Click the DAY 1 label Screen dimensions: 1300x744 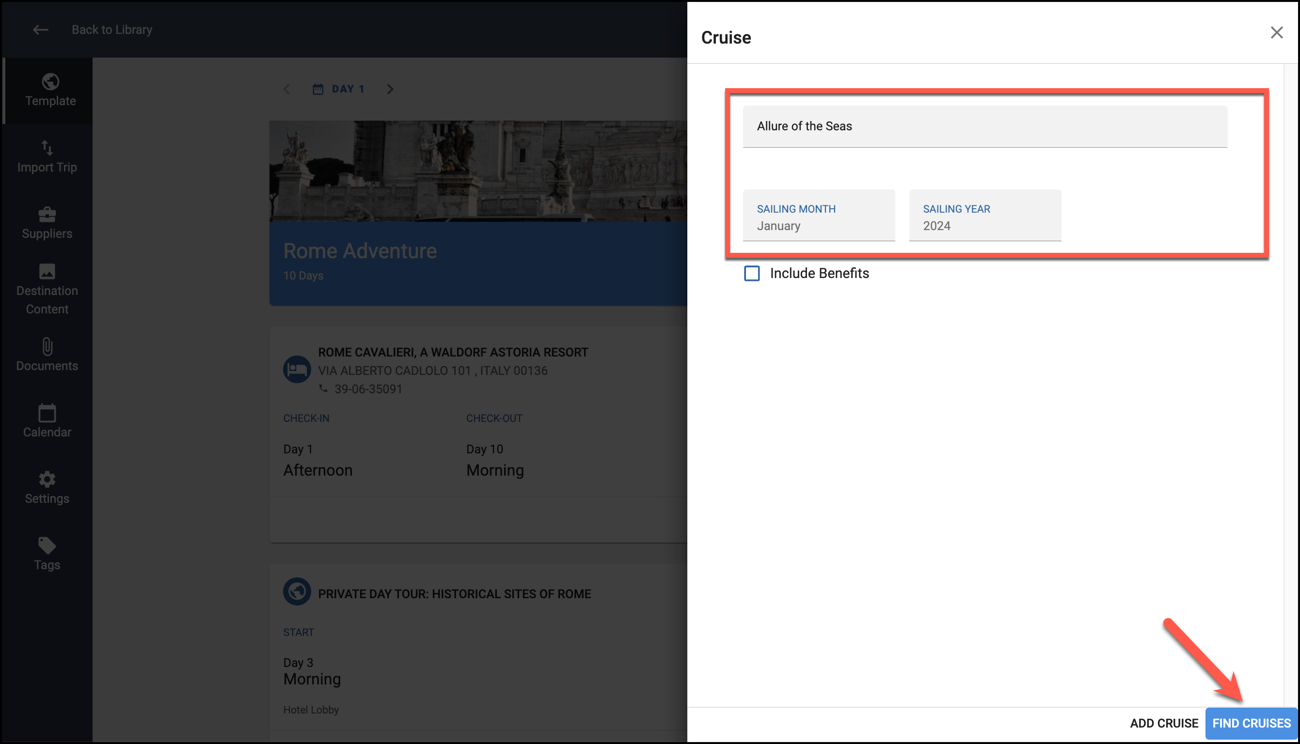coord(348,89)
